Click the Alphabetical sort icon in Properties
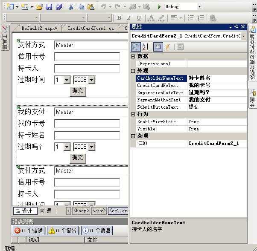 [x=146, y=47]
